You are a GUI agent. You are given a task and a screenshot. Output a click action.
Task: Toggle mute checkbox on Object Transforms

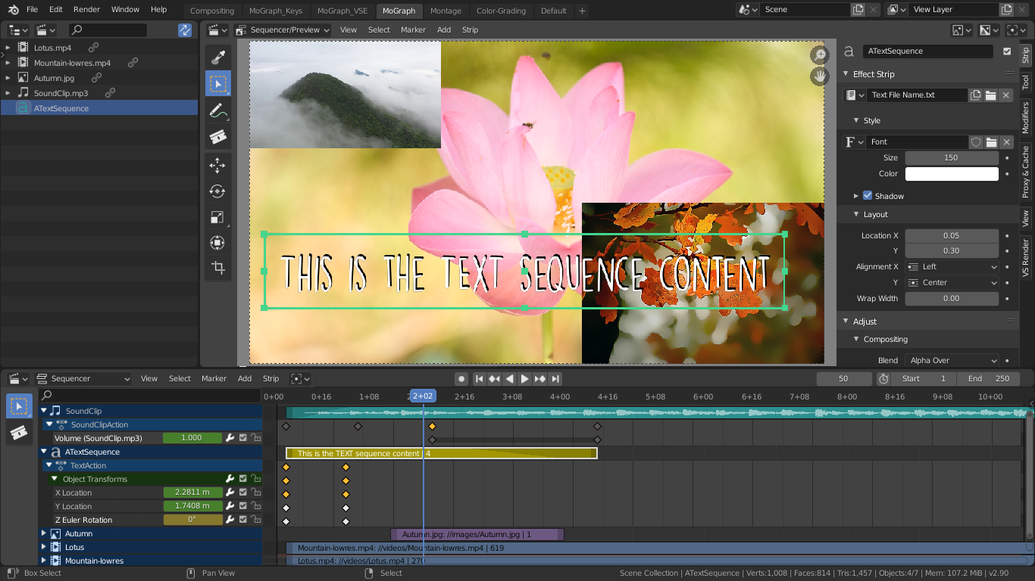(243, 479)
